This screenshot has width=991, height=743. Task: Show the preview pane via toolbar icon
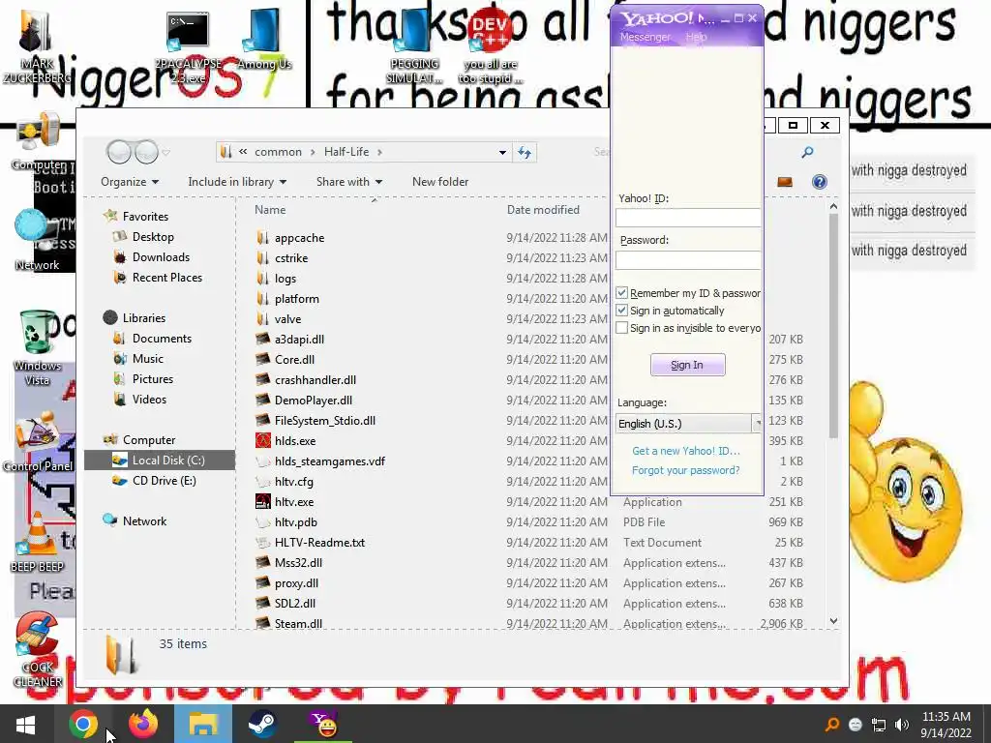click(785, 182)
